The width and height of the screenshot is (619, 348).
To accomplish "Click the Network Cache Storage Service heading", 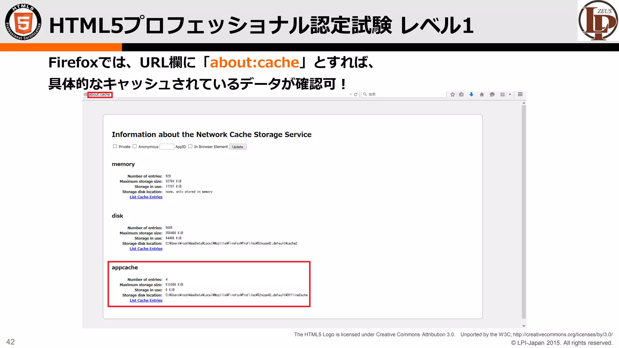I will (x=212, y=134).
